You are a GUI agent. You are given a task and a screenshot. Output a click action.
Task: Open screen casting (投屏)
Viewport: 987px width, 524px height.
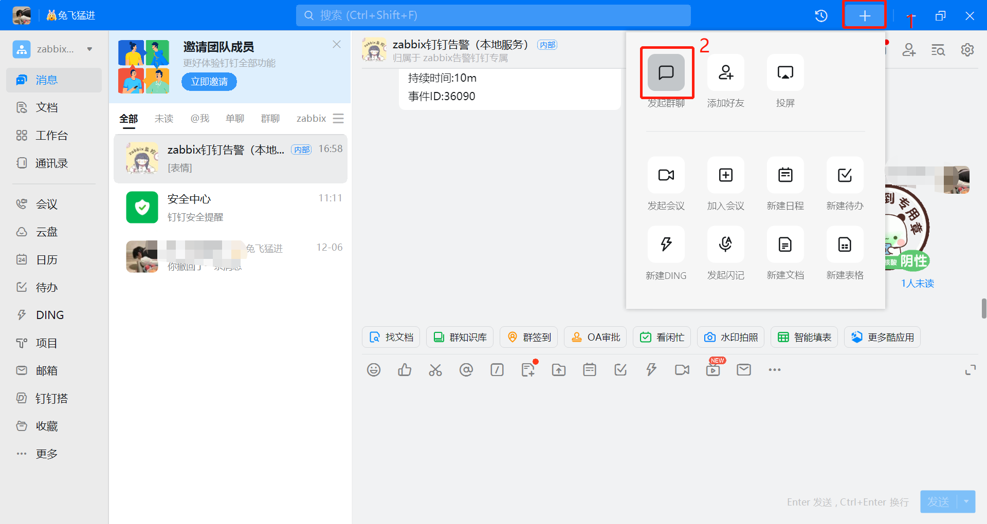tap(785, 72)
